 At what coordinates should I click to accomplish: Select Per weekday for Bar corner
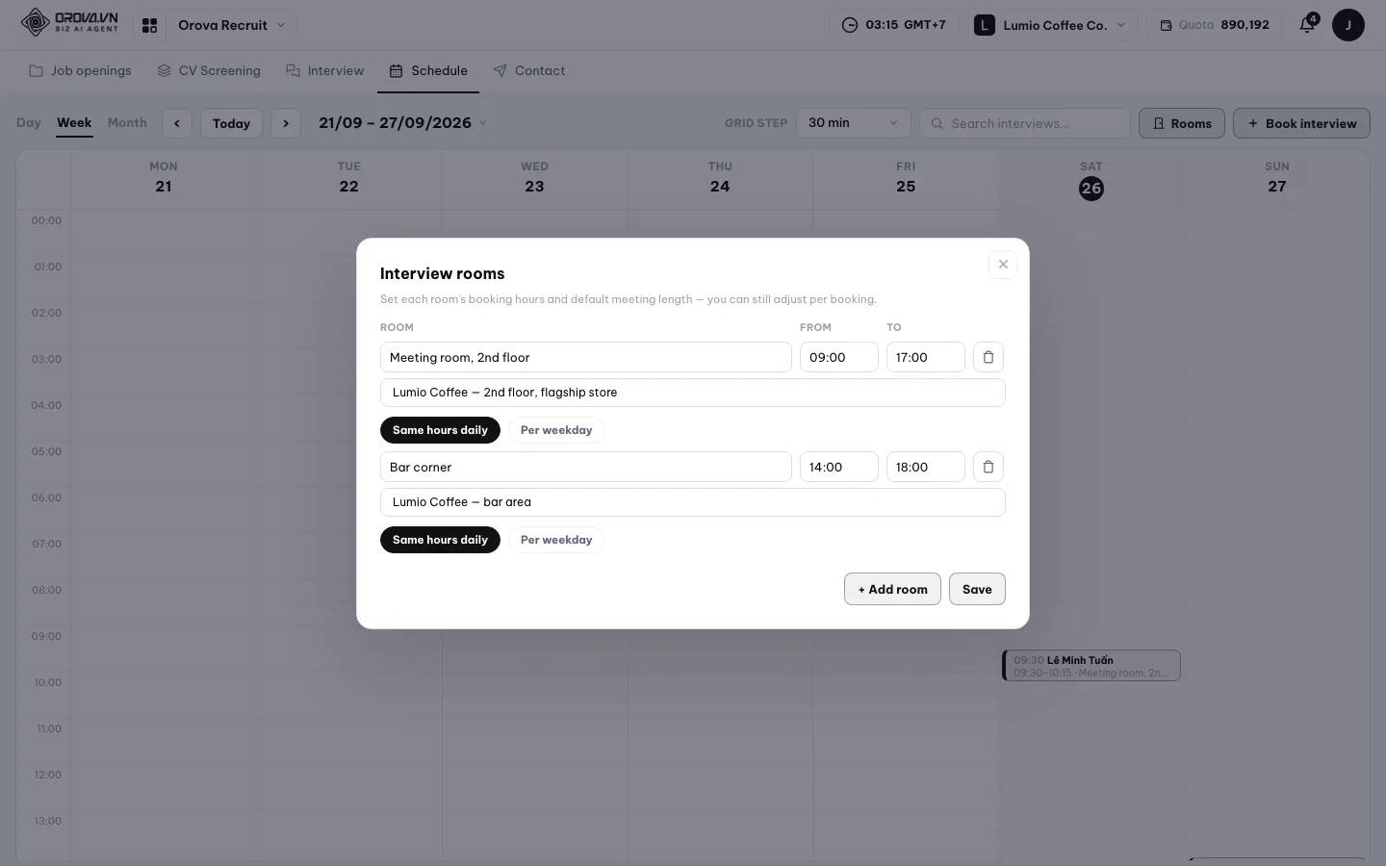[x=556, y=540]
